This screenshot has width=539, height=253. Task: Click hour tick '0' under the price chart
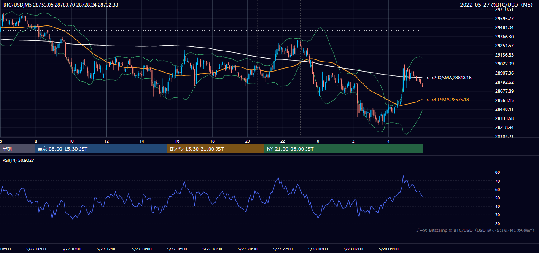point(318,141)
